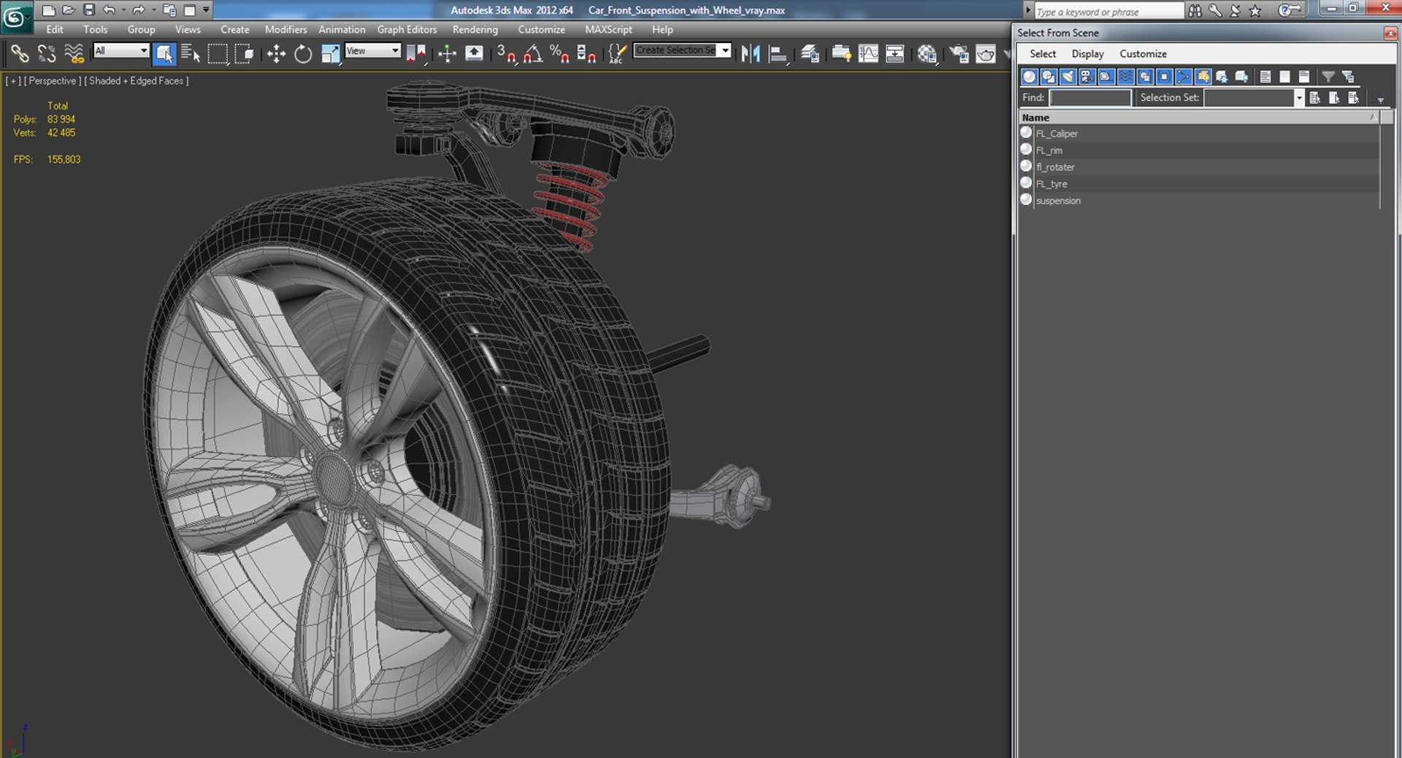Click the Find input field
The image size is (1402, 758).
[1090, 98]
